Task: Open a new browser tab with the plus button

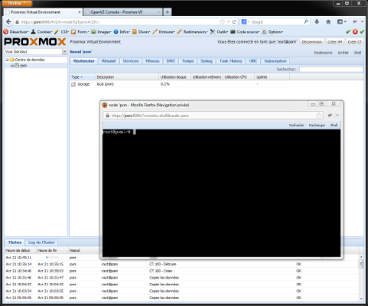Action: click(x=168, y=12)
